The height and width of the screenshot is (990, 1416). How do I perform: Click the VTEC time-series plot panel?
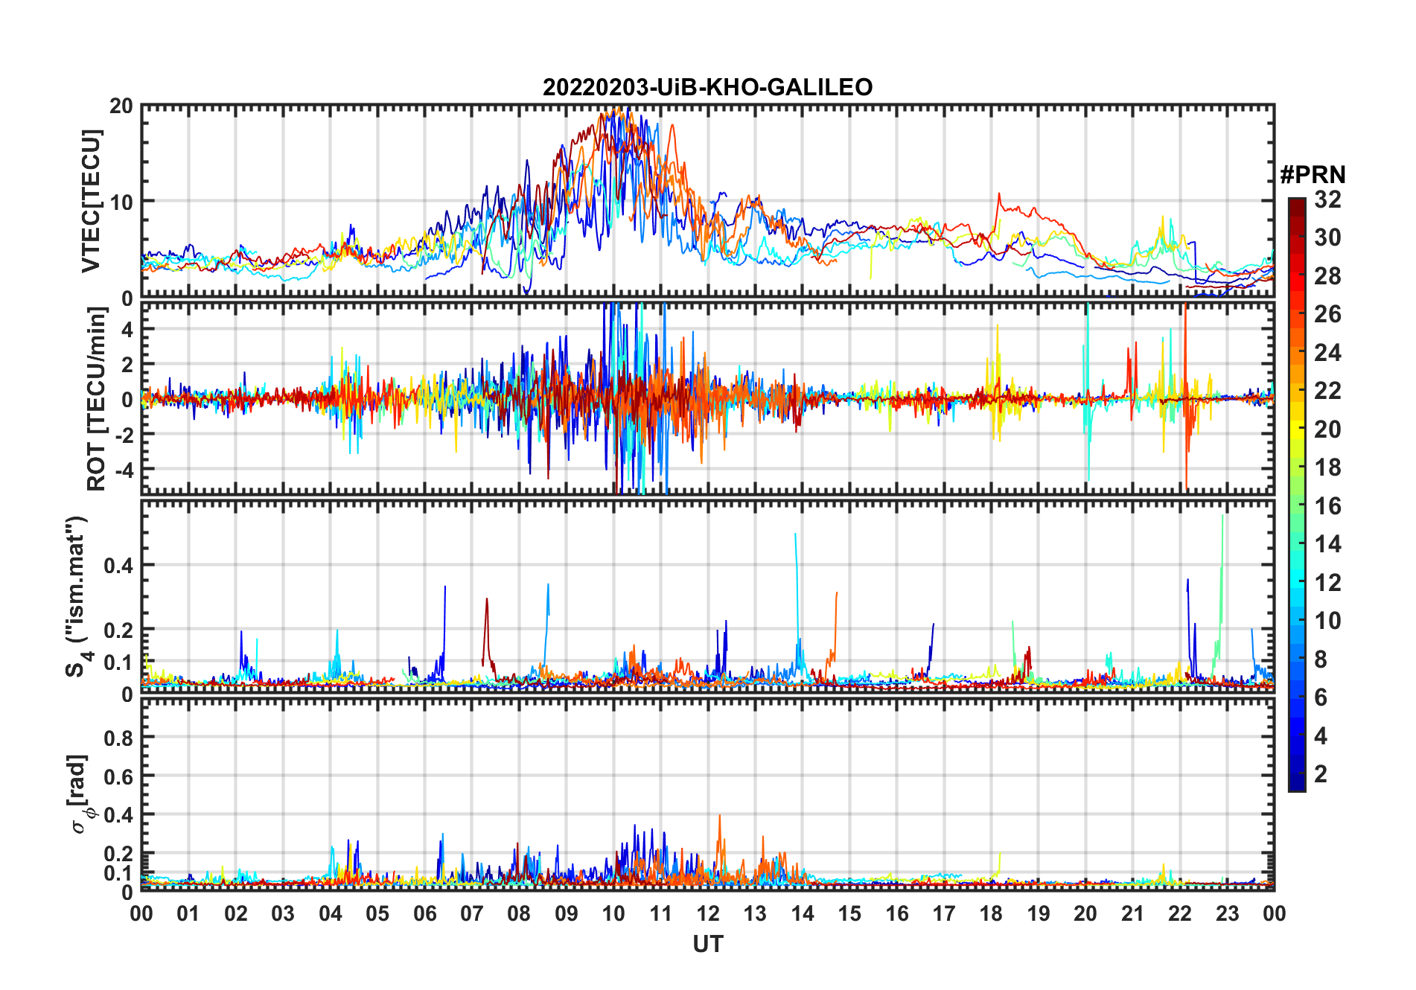708,201
